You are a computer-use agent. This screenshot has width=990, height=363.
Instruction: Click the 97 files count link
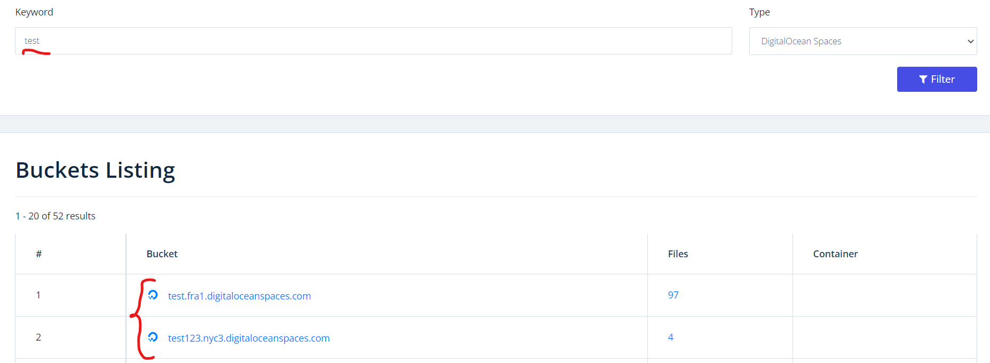pyautogui.click(x=673, y=295)
